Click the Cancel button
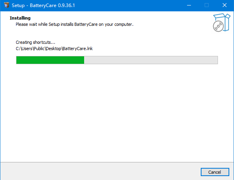This screenshot has height=180, width=234. pyautogui.click(x=215, y=172)
